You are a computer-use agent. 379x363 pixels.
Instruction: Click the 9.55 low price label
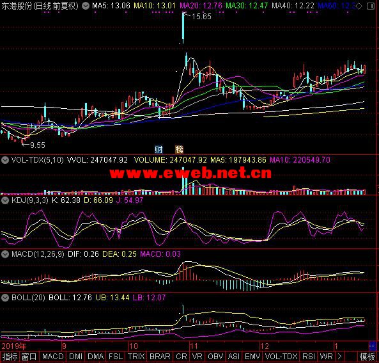[38, 145]
